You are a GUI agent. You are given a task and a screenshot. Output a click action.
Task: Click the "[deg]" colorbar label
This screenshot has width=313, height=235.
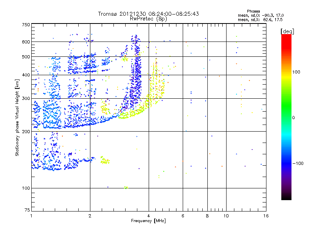tap(287, 31)
